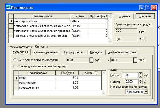This screenshot has width=160, height=108.
Task: Minimize the Производство window
Action: pos(142,7)
